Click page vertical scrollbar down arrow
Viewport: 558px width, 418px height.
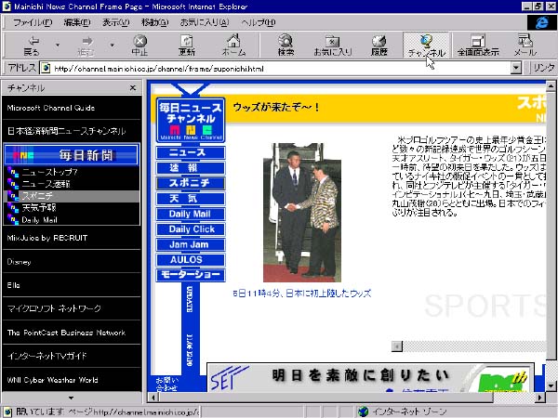point(551,385)
